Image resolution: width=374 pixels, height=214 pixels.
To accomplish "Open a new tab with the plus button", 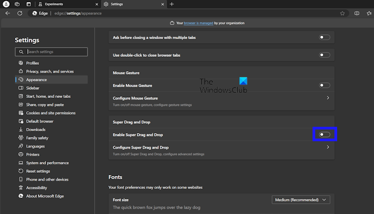I will (x=172, y=4).
